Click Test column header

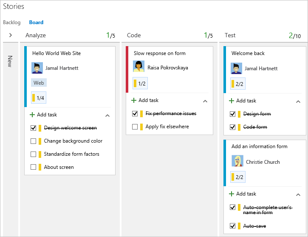click(x=230, y=35)
